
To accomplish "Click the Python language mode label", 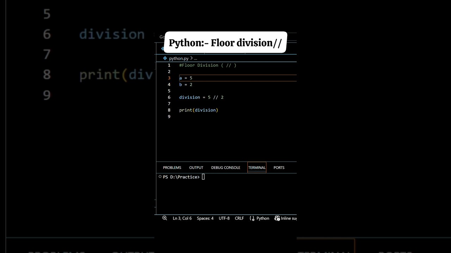I will (263, 218).
